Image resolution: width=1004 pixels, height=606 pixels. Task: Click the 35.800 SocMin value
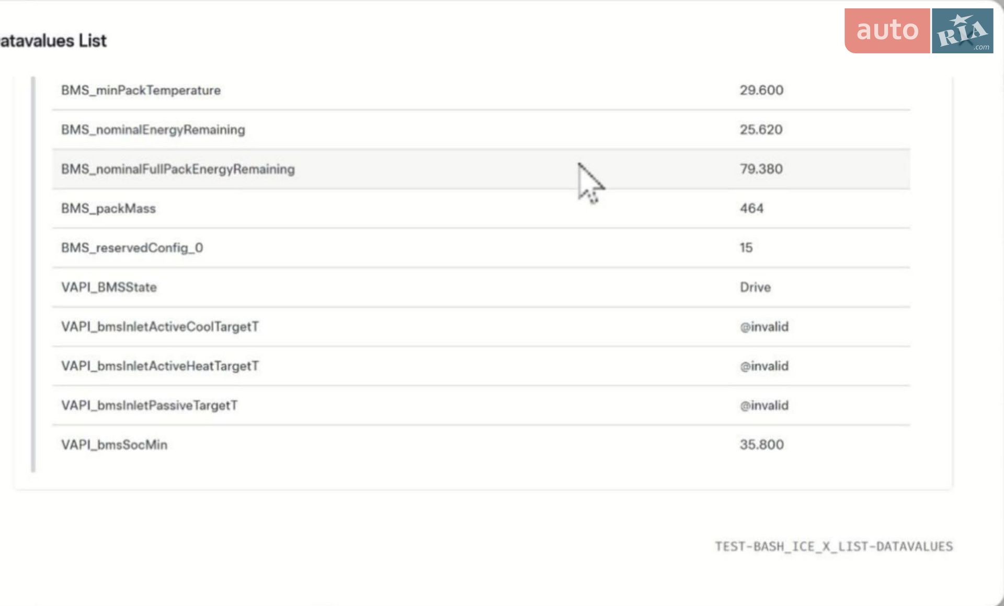tap(762, 445)
